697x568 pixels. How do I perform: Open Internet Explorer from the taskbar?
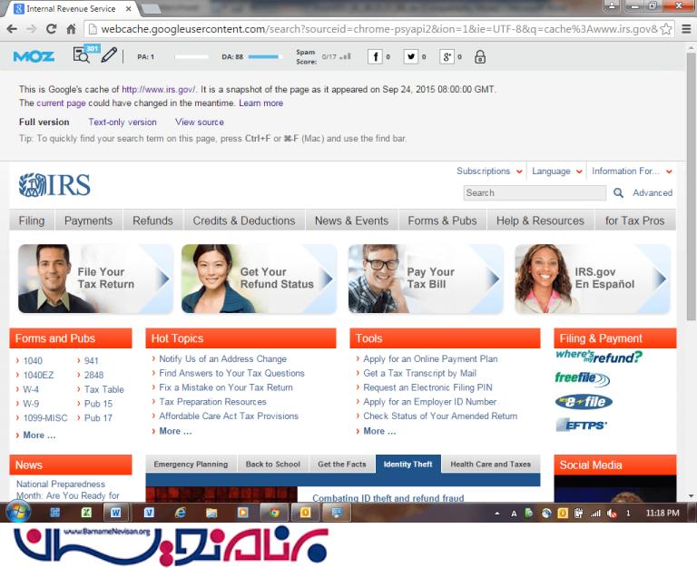pos(181,513)
